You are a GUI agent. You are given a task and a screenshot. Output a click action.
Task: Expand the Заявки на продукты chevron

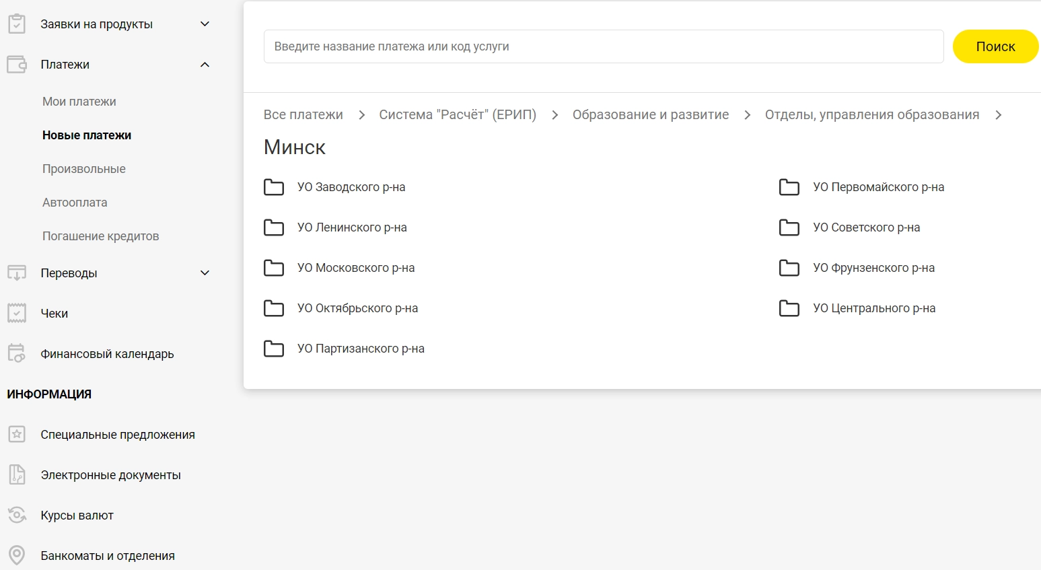click(205, 24)
